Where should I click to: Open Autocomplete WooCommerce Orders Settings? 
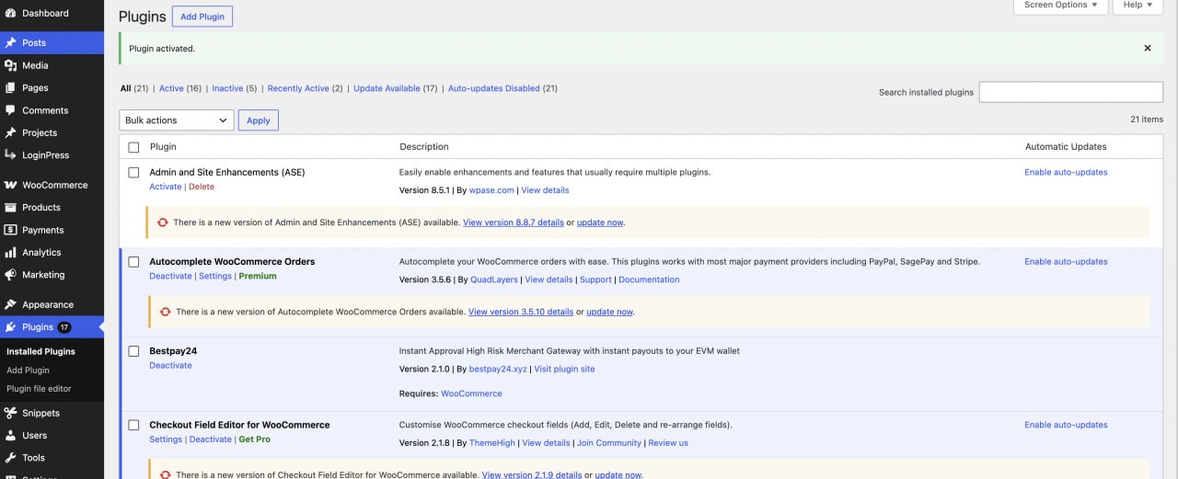(x=215, y=276)
